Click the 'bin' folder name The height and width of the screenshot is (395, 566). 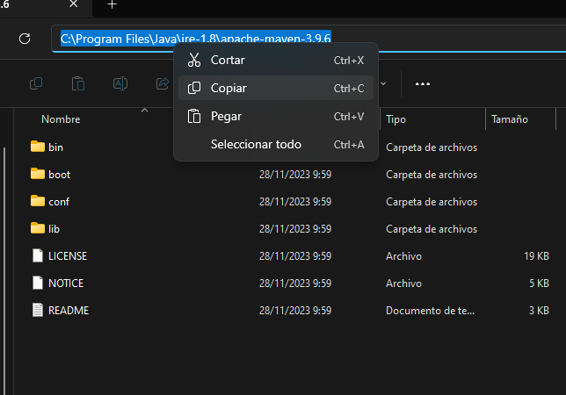pyautogui.click(x=55, y=147)
